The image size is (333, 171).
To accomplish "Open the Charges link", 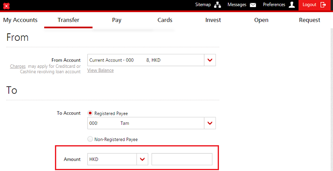I will click(15, 66).
